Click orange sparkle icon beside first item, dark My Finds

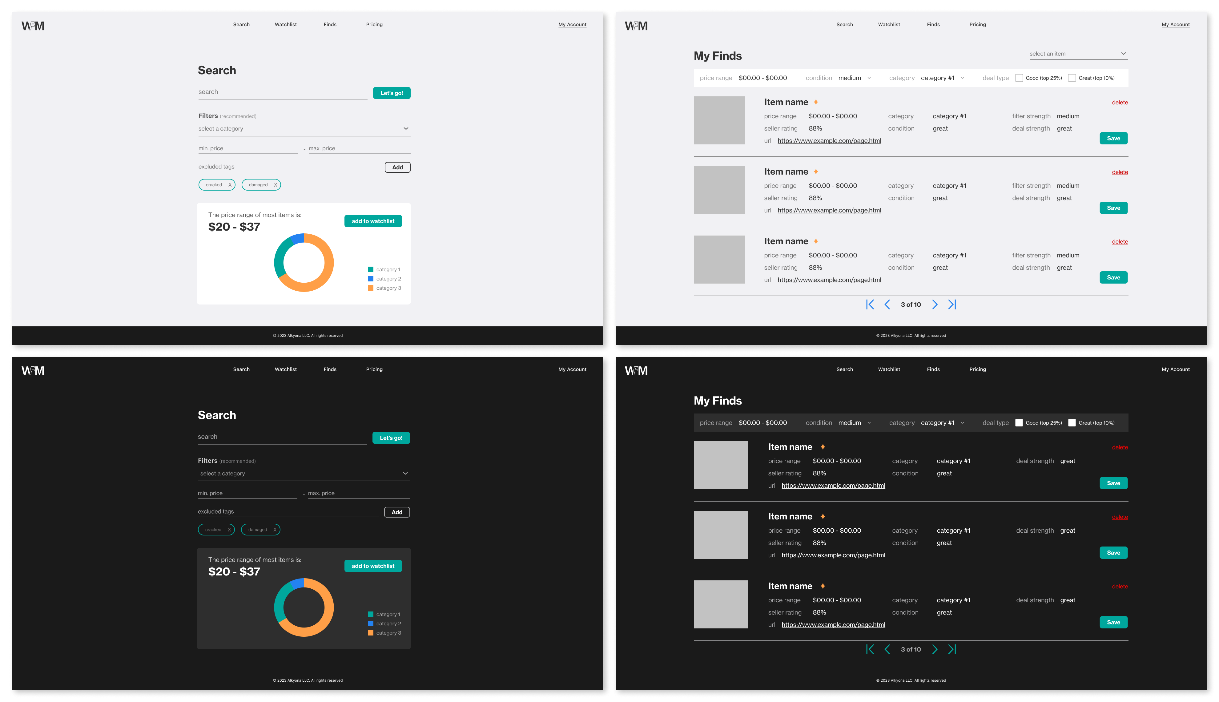[x=823, y=447]
